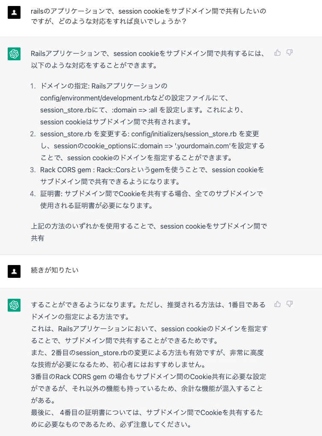Click the ChatGPT logo on the second answer

point(14,305)
